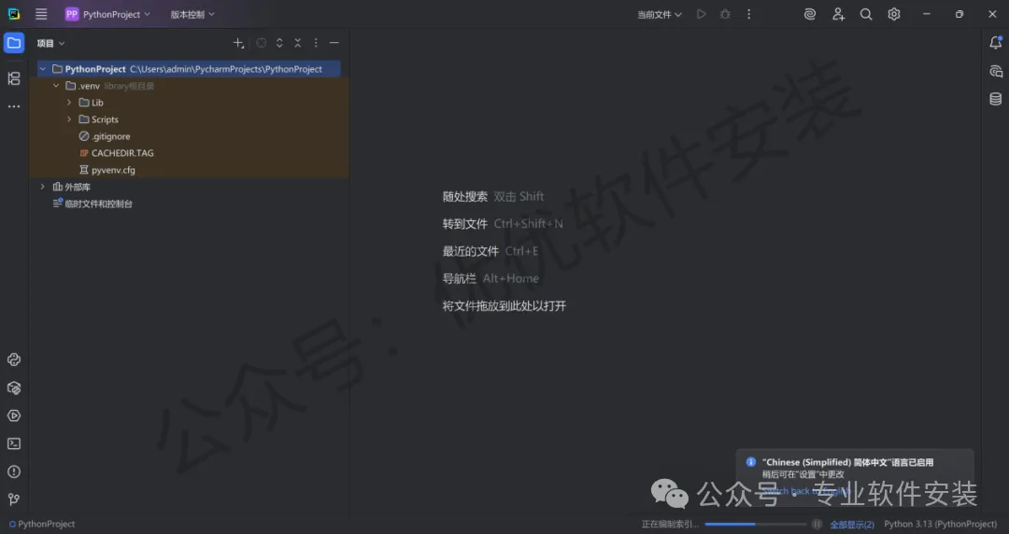Expand the 外部库 node
The height and width of the screenshot is (534, 1009).
tap(42, 187)
